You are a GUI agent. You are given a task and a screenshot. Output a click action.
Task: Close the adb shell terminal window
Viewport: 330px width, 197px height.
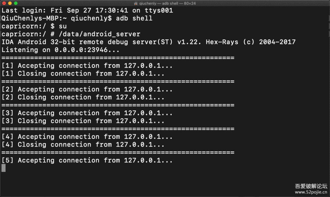pos(4,3)
